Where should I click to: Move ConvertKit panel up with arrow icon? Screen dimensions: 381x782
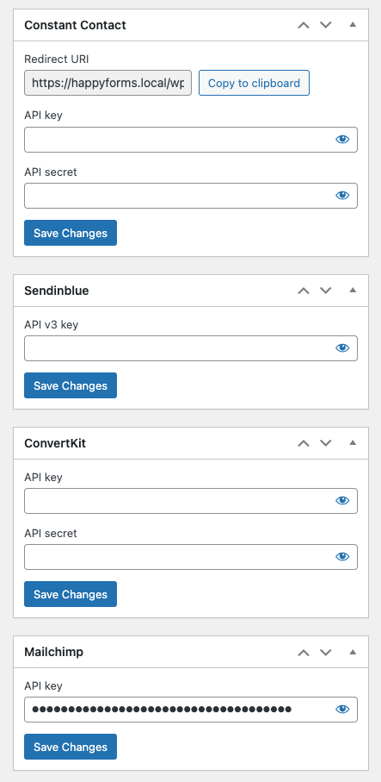tap(304, 443)
